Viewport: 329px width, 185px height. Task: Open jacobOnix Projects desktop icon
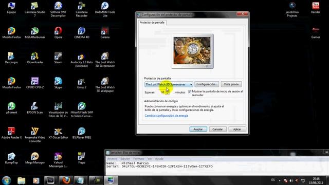click(292, 9)
